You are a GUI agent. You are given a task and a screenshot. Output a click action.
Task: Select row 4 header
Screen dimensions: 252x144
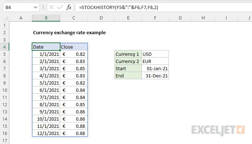4,46
